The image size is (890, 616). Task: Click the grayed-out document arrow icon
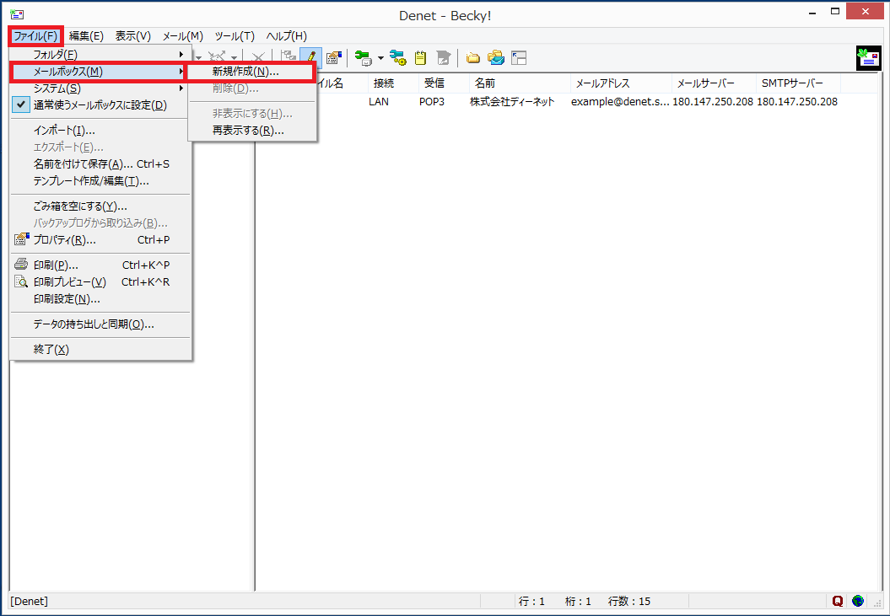tap(443, 57)
